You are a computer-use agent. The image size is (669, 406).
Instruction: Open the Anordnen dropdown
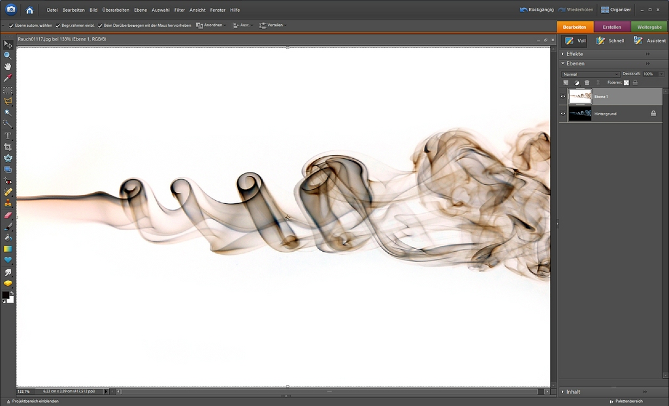[211, 25]
